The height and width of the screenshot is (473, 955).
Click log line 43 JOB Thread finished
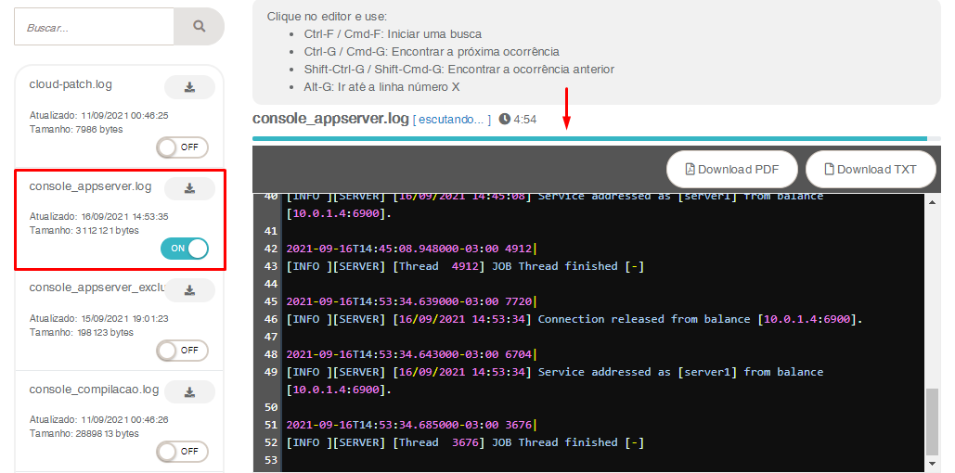465,266
